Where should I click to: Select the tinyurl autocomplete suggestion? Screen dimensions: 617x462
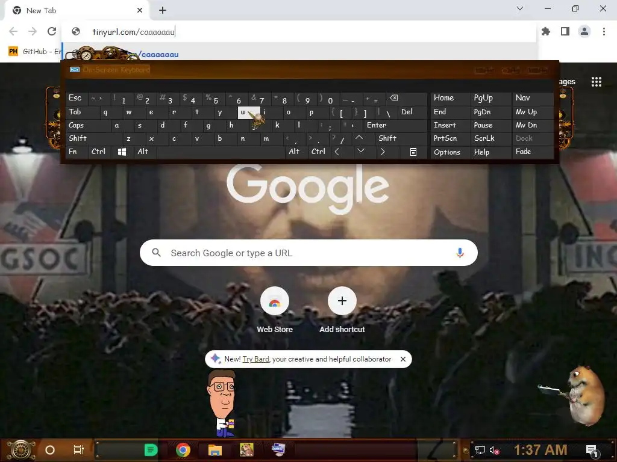(x=299, y=53)
